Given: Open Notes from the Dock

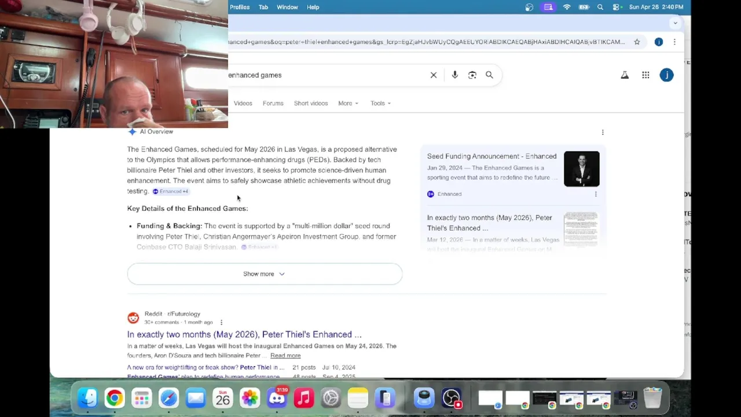Looking at the screenshot, I should tap(358, 398).
